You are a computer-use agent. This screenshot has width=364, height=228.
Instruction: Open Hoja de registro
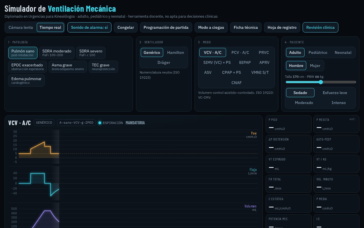282,27
